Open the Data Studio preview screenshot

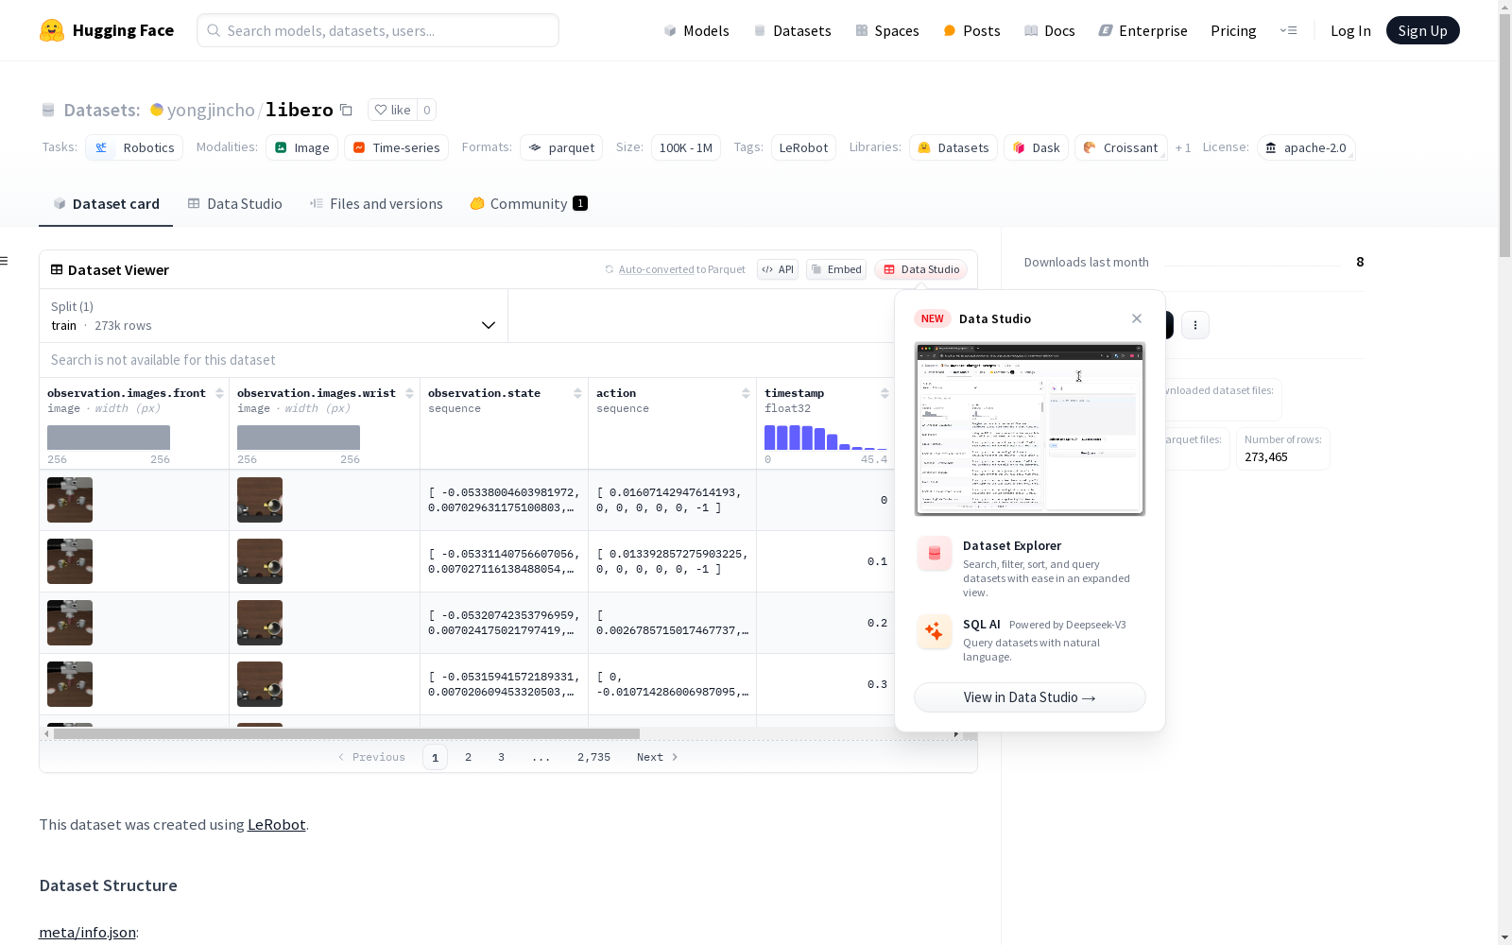[x=1030, y=429]
